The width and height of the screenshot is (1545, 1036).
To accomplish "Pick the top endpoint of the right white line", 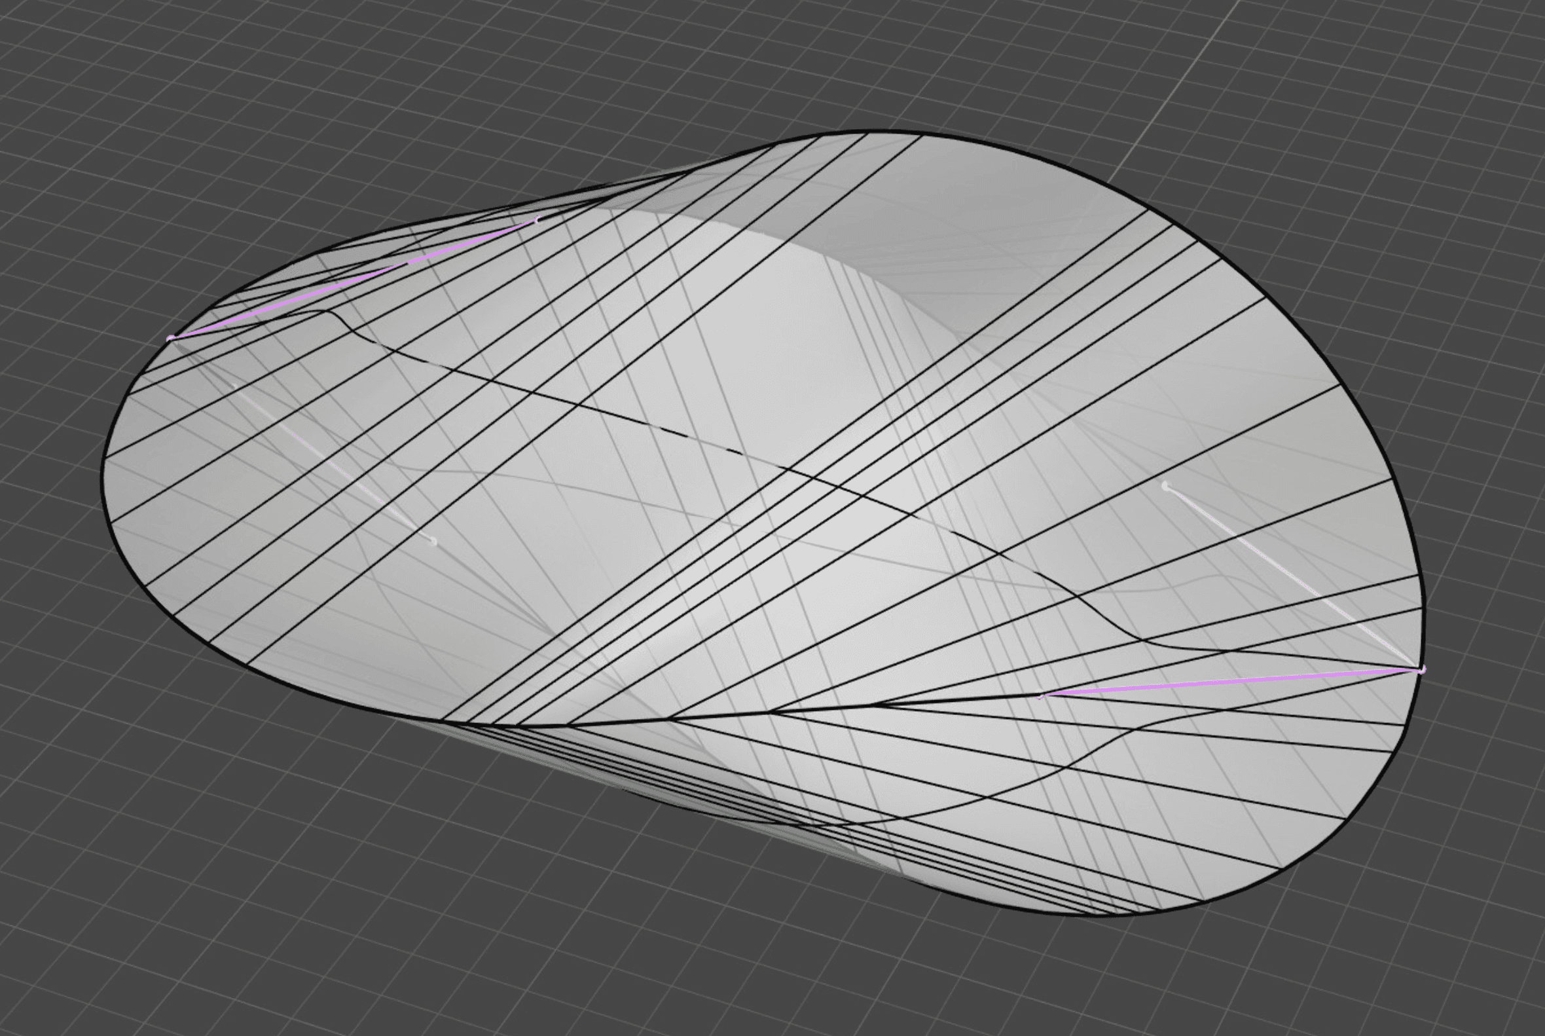I will point(1165,487).
